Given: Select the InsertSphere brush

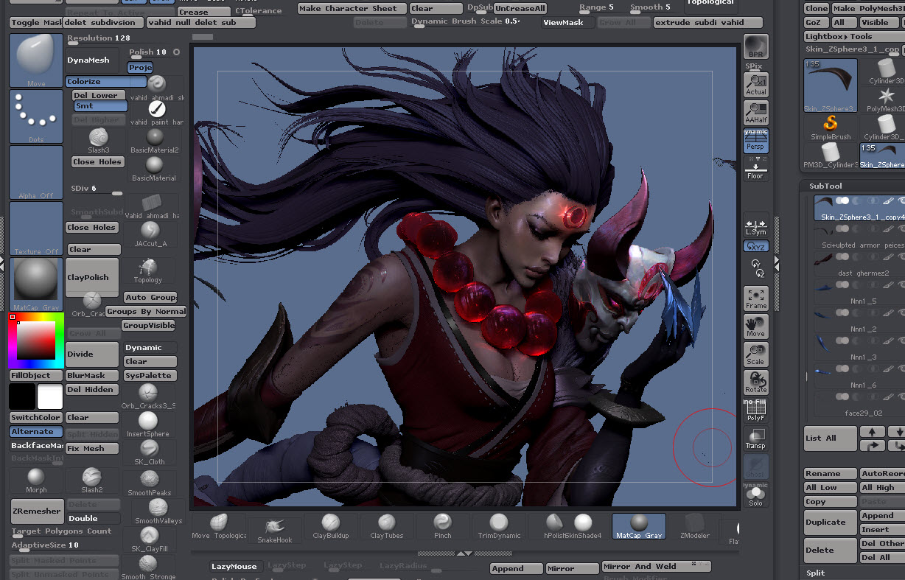Looking at the screenshot, I should 148,424.
